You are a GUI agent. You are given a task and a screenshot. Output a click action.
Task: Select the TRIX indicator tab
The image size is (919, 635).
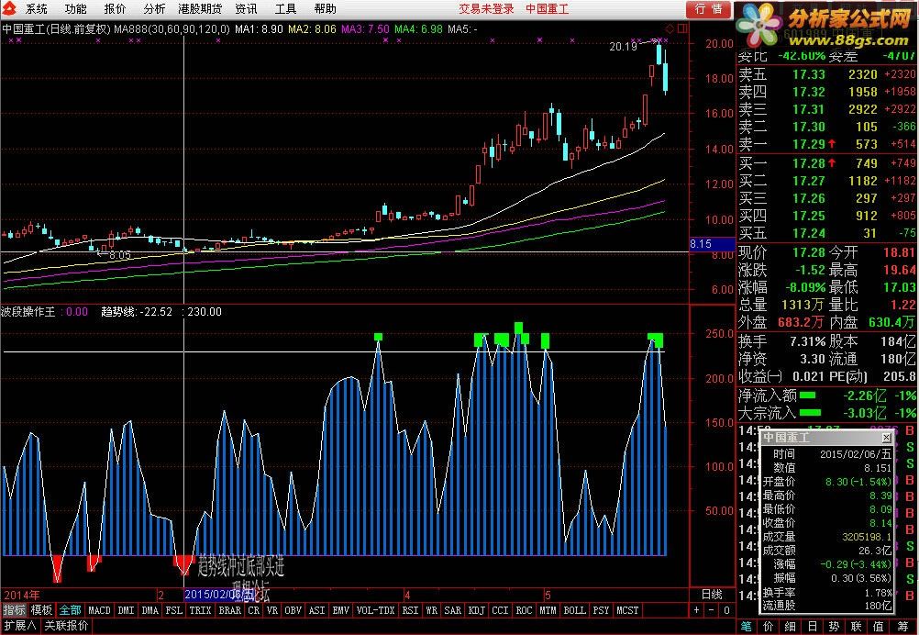[201, 610]
